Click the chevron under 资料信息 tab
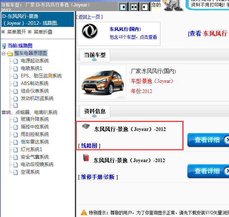The width and height of the screenshot is (229, 217). (x=94, y=116)
